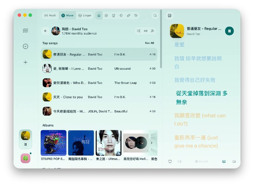Screen dimensions: 254x186
Task: Open STUPID POP S... album cover
Action: point(53,143)
